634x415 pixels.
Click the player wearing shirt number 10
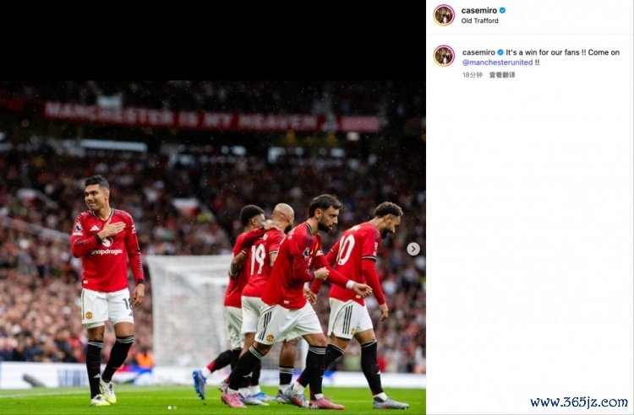[x=358, y=303]
